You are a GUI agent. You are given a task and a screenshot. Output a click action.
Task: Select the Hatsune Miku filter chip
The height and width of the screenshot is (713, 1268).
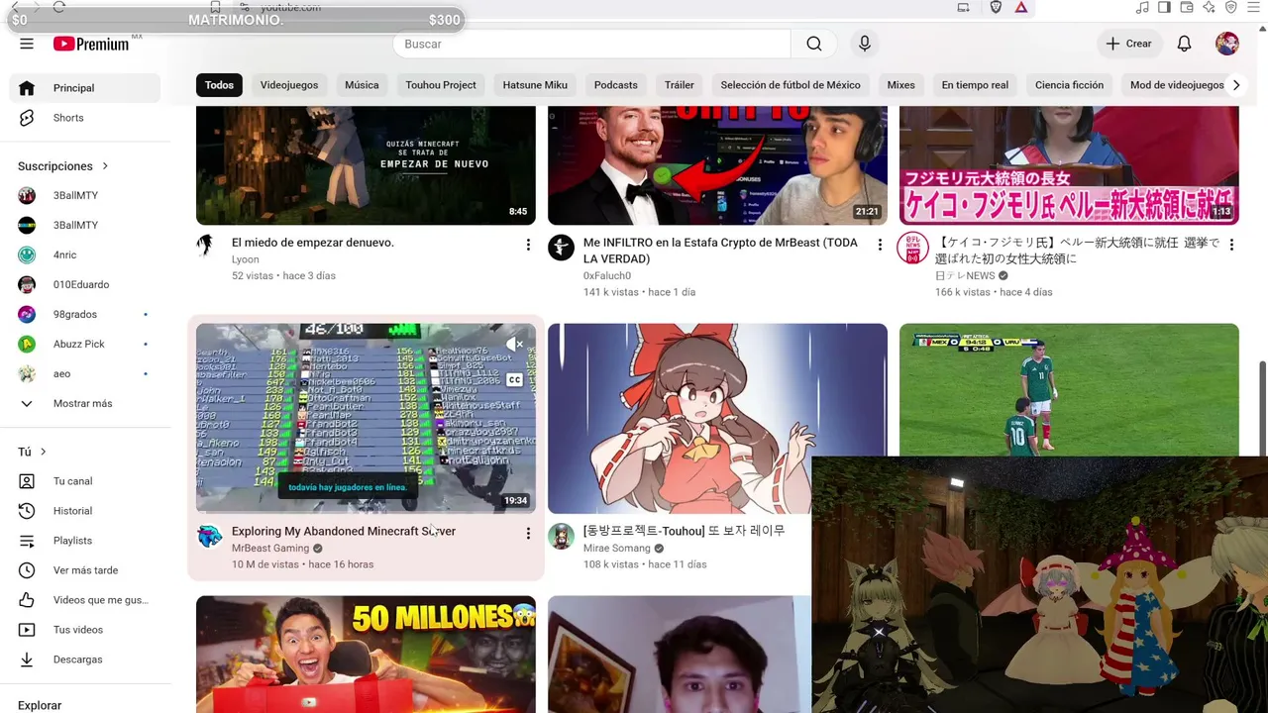point(535,85)
